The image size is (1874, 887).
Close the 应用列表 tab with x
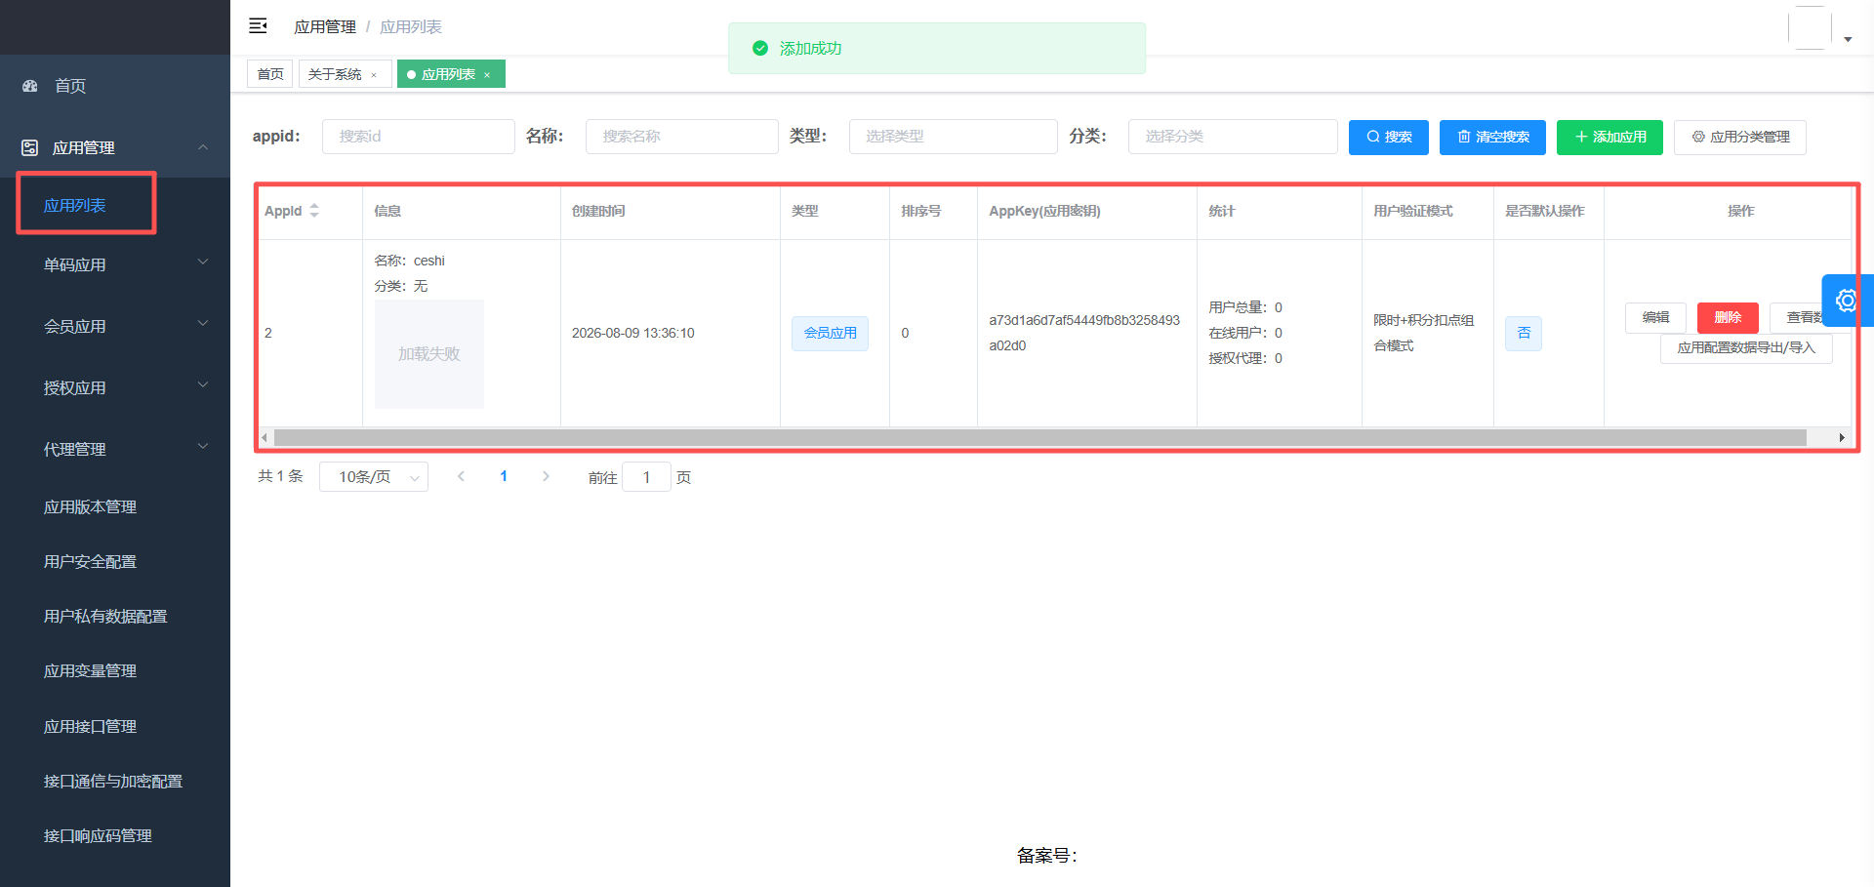pos(487,75)
